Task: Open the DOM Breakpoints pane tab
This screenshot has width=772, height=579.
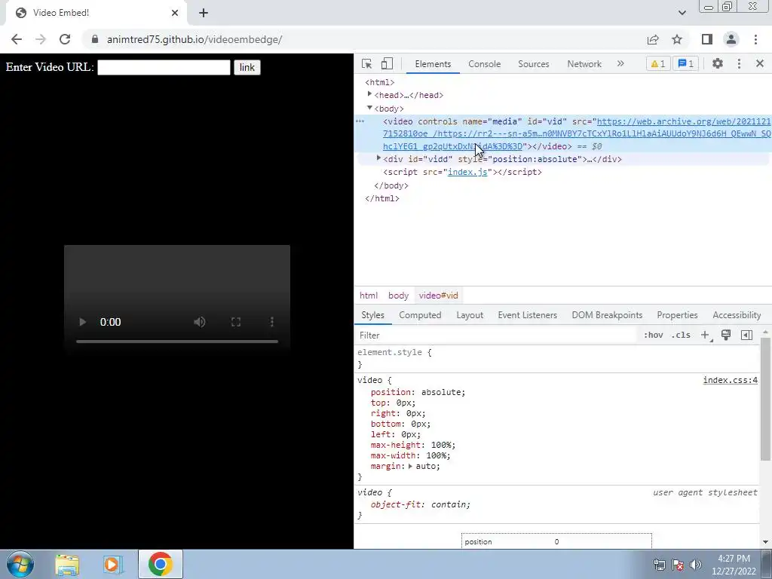Action: (607, 315)
